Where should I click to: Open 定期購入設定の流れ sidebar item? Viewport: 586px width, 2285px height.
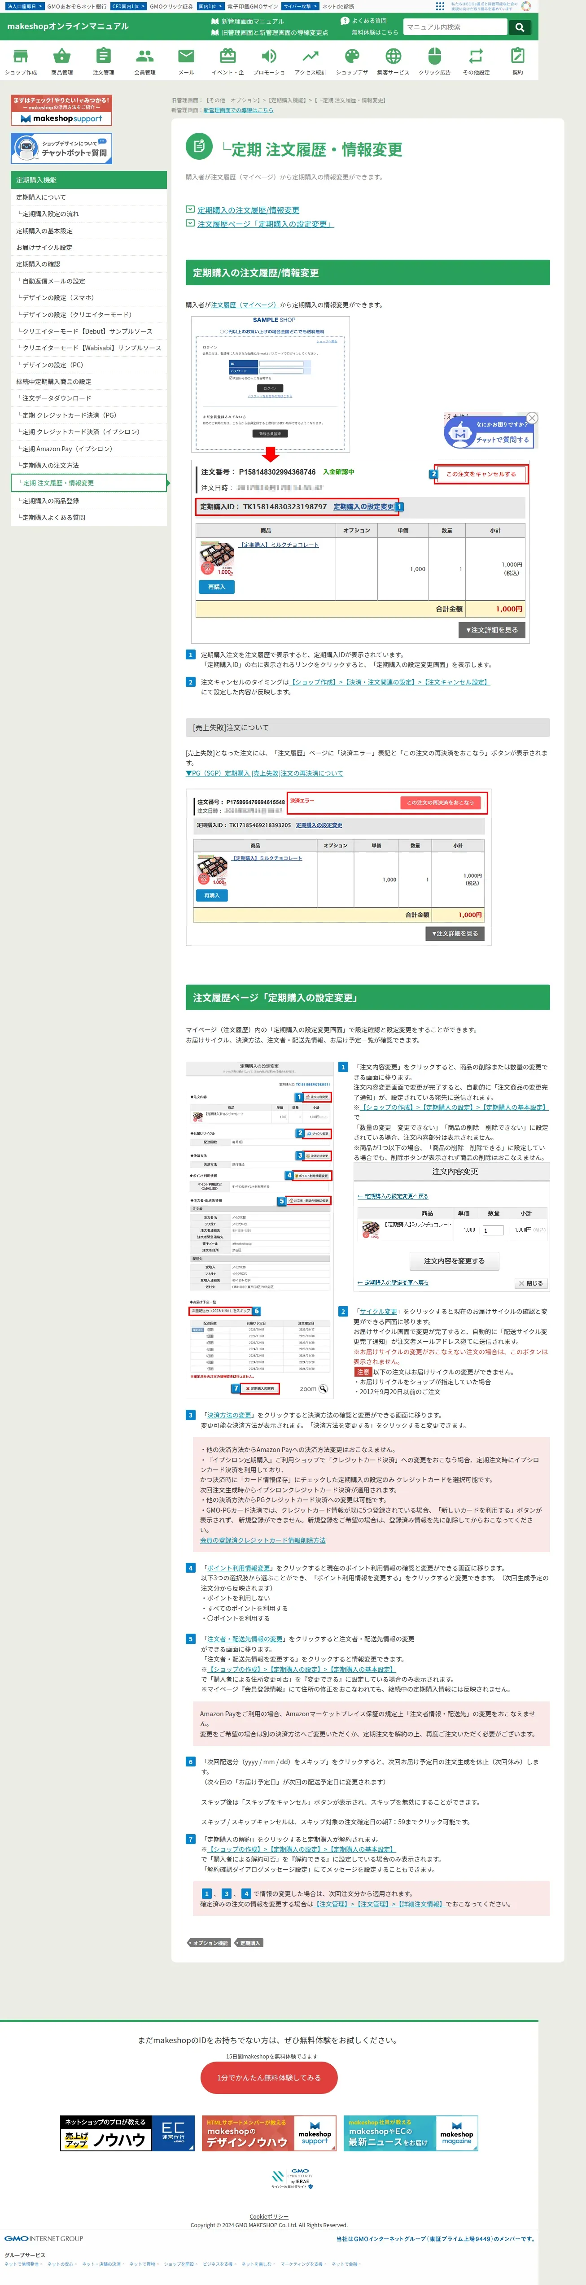89,214
